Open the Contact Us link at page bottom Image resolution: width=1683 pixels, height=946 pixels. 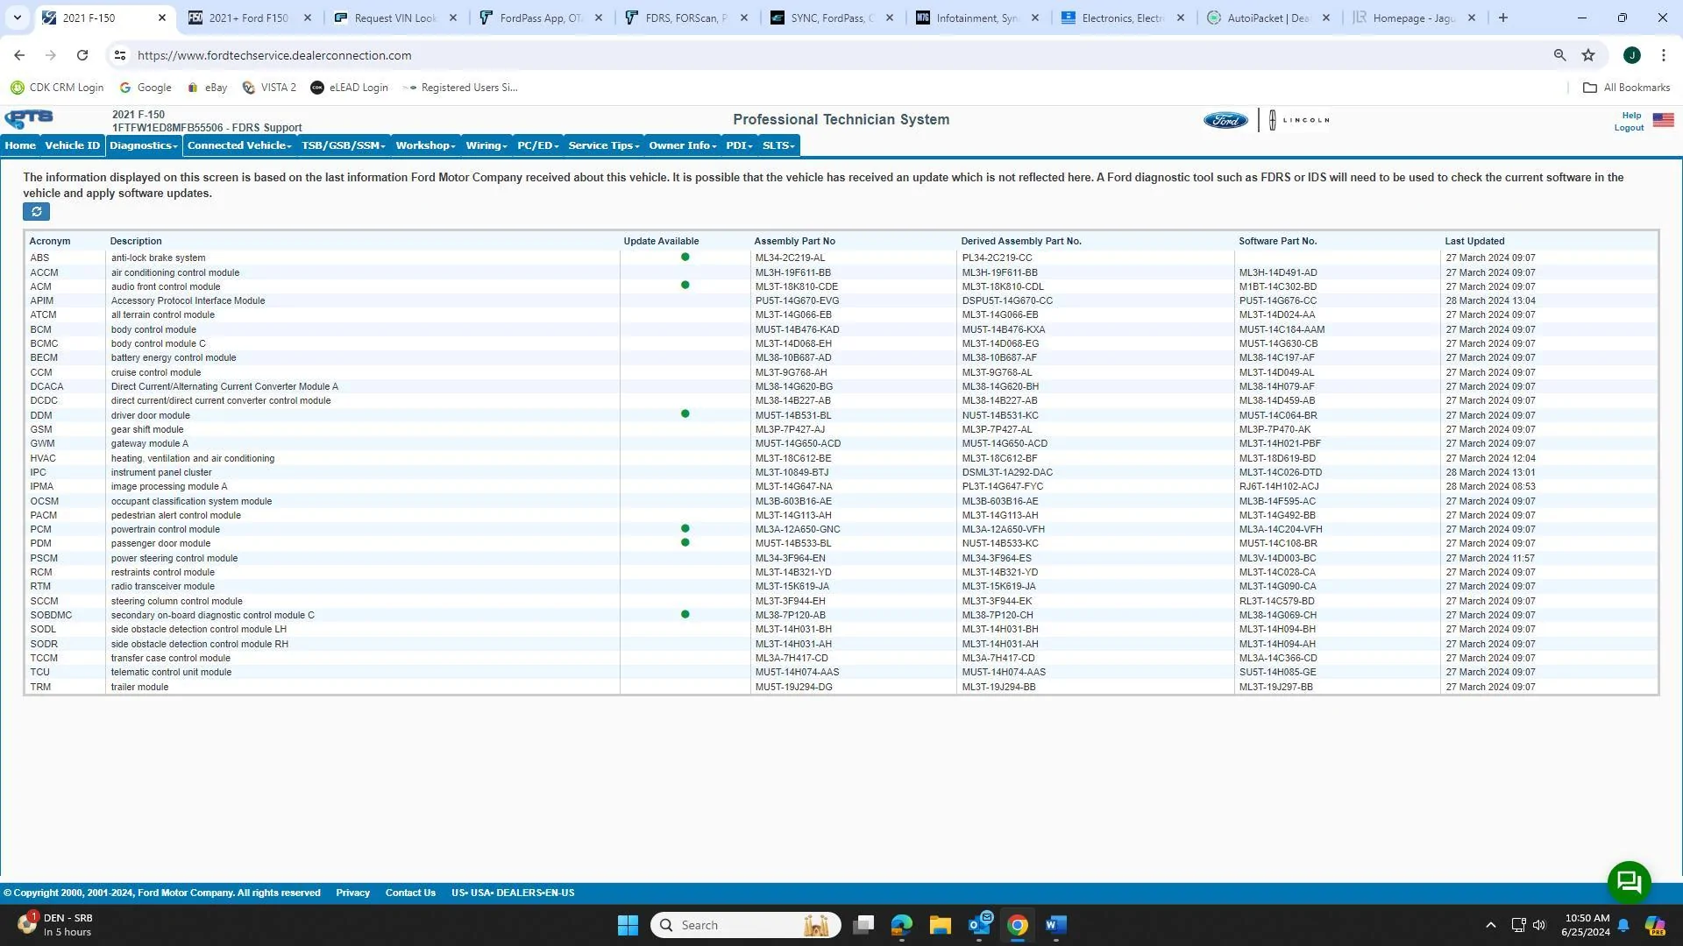tap(410, 893)
